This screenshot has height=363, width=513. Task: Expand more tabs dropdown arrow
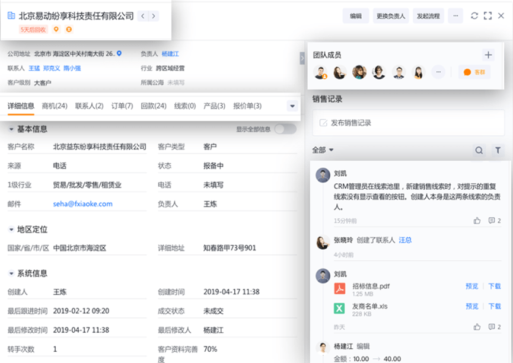pos(292,106)
